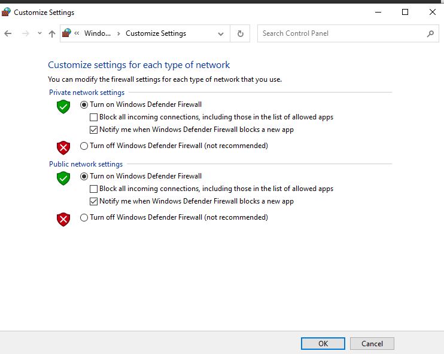The width and height of the screenshot is (444, 354).
Task: Click green shield under Private network settings
Action: click(63, 106)
